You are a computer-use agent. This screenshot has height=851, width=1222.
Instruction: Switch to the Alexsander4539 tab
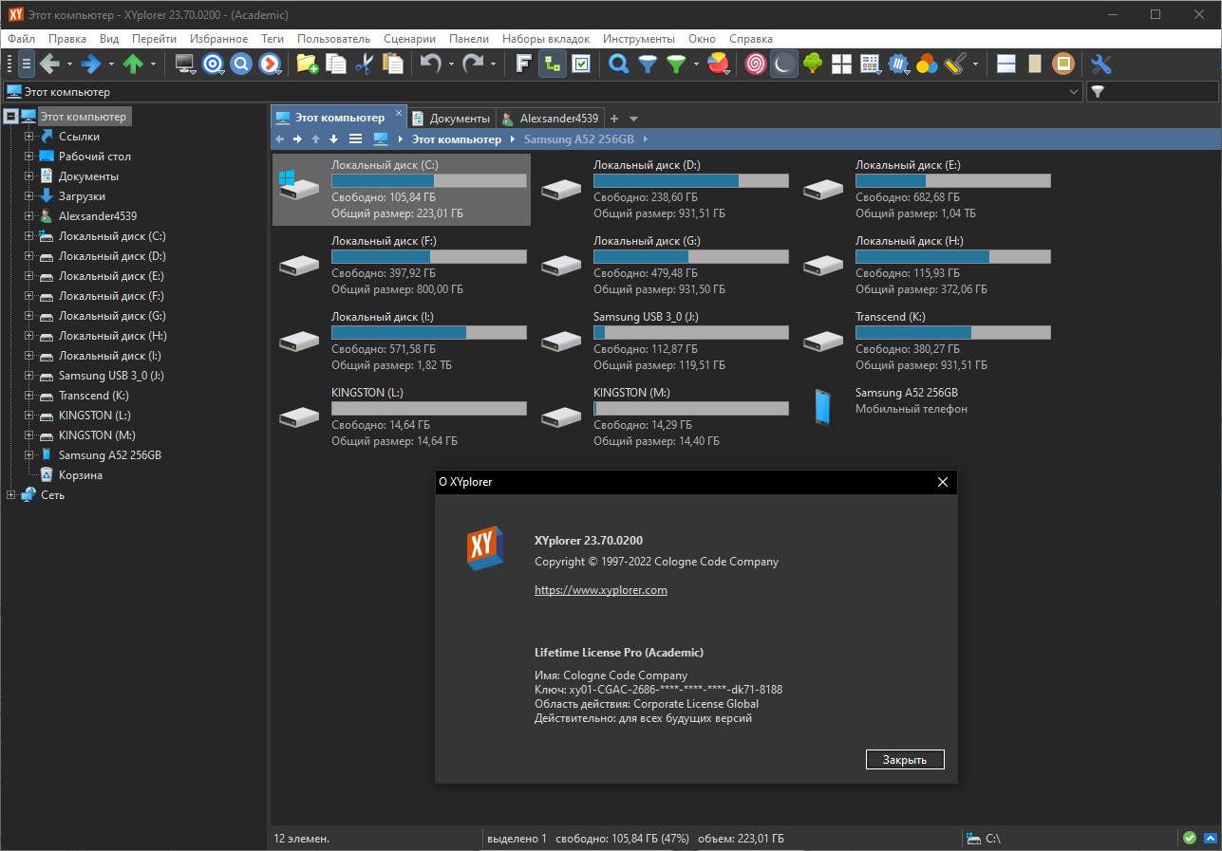552,119
